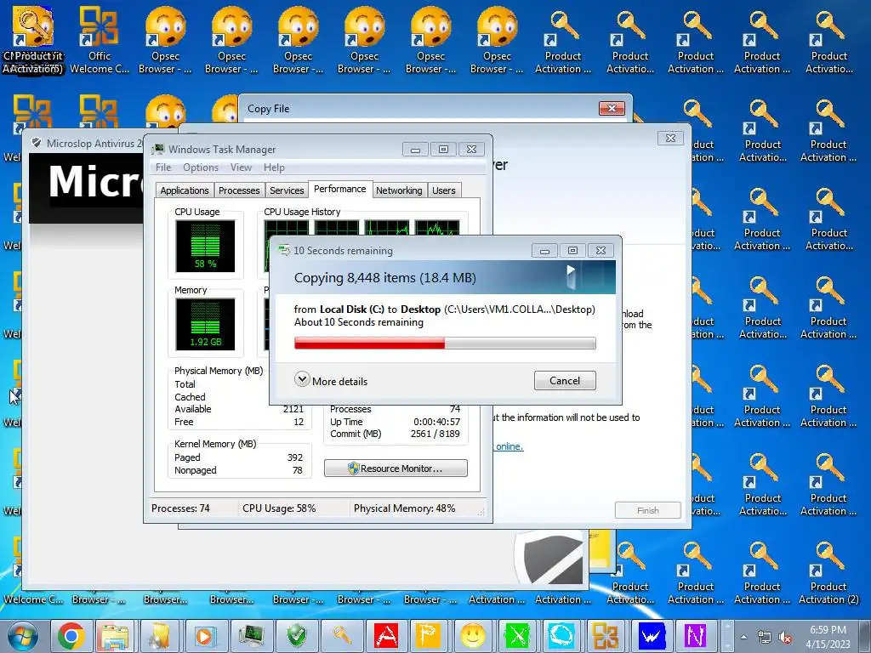Click the Nonpaged kernel memory row
This screenshot has width=871, height=653.
point(238,470)
